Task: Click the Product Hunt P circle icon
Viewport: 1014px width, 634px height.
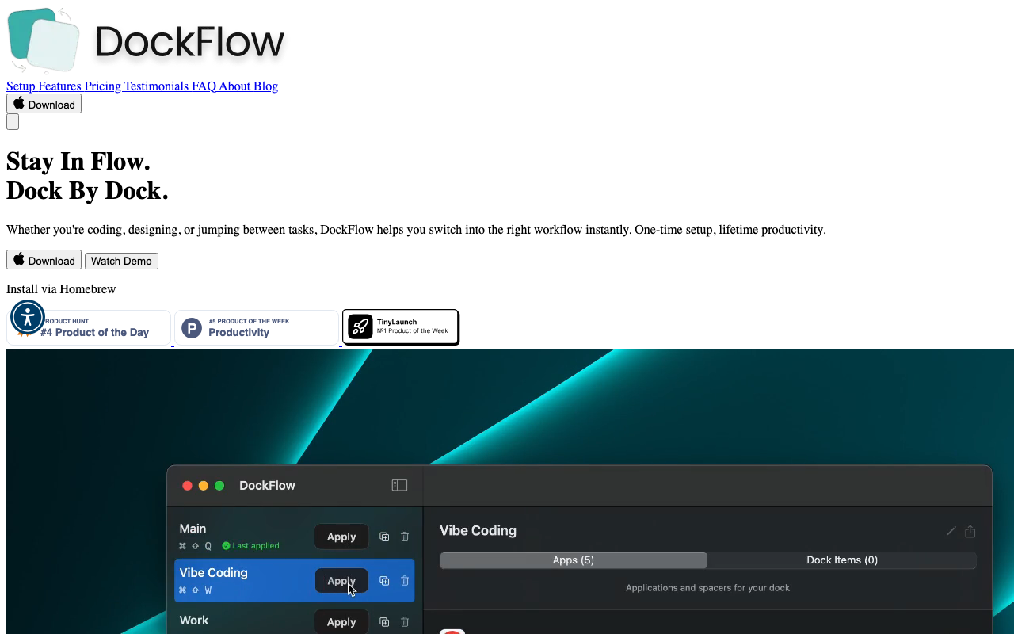Action: click(192, 328)
